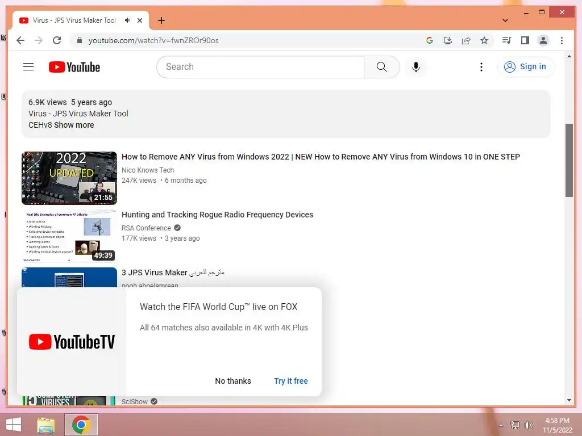Search with voice microphone icon
Viewport: 582px width, 436px height.
click(x=415, y=67)
